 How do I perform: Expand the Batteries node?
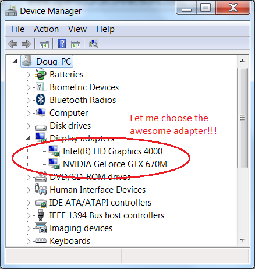coord(29,75)
